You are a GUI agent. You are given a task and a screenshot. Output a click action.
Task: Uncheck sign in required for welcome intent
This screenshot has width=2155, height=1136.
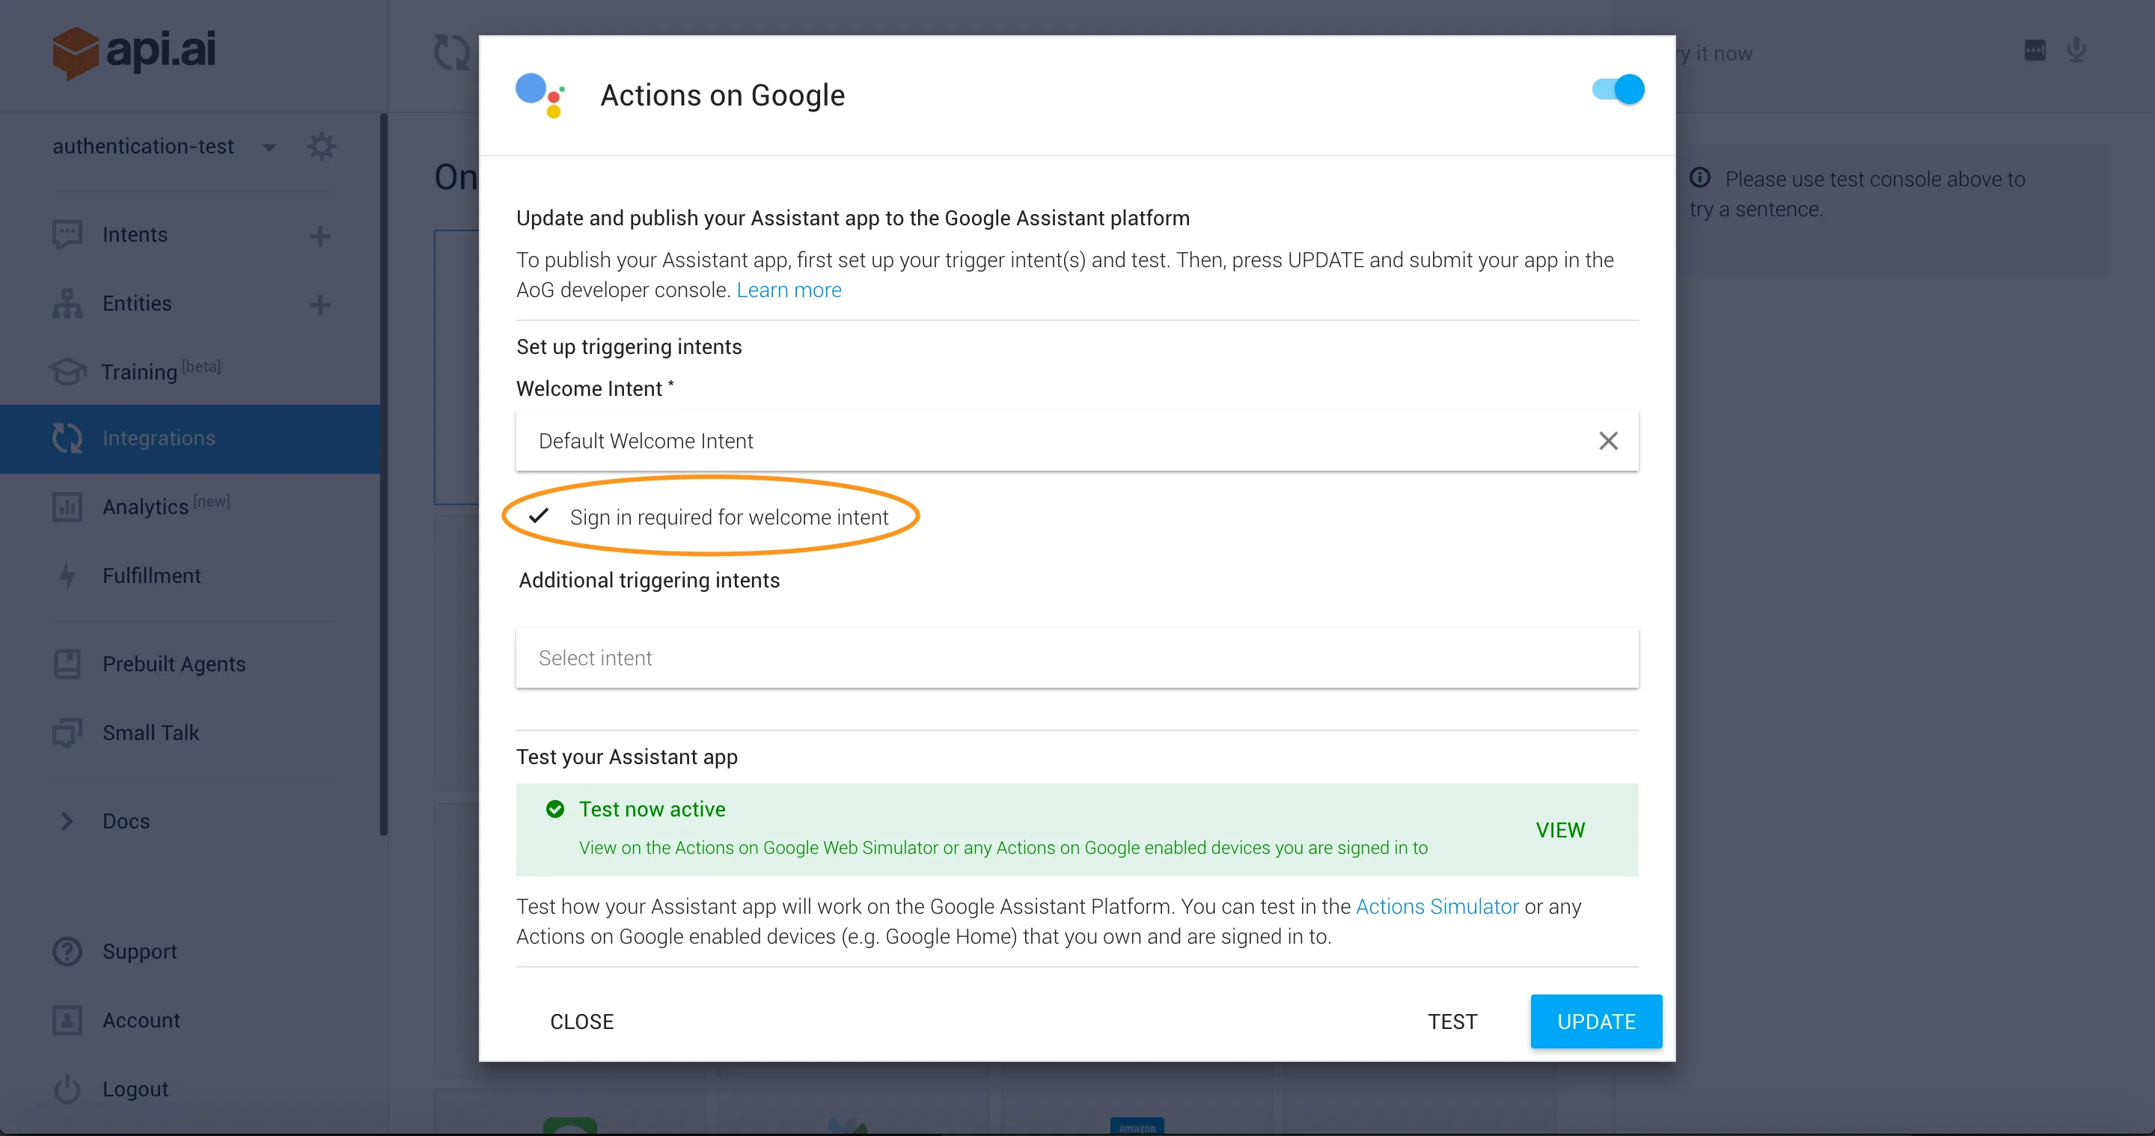(x=539, y=516)
